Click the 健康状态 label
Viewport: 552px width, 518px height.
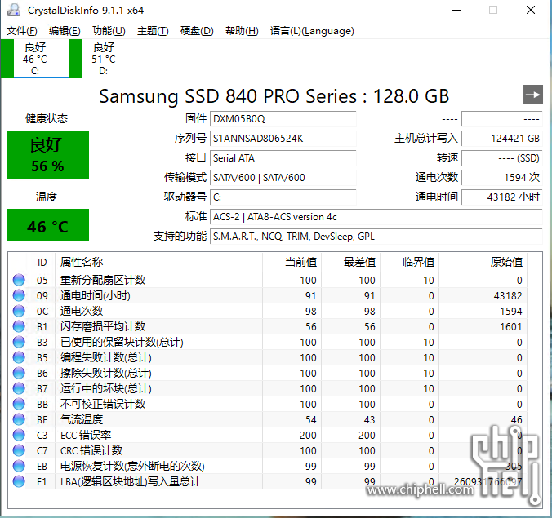(x=47, y=118)
